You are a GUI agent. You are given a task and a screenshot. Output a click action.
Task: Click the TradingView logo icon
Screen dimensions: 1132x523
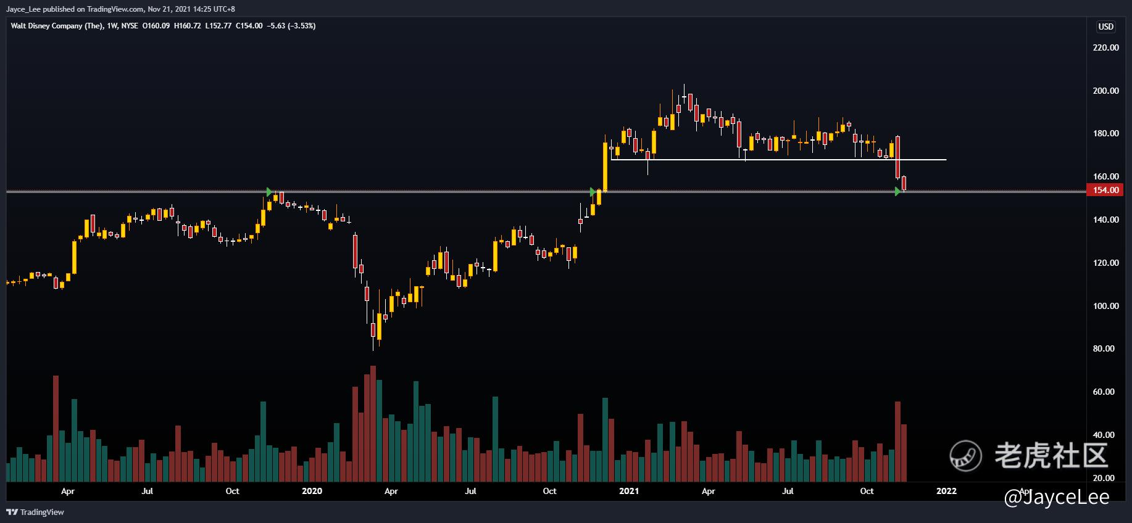[x=12, y=512]
